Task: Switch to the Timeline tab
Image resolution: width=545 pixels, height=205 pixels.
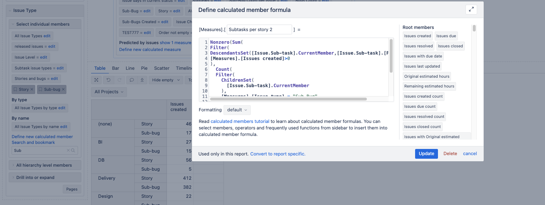Action: click(184, 68)
